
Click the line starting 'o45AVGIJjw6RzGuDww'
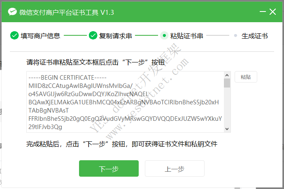tap(88, 94)
